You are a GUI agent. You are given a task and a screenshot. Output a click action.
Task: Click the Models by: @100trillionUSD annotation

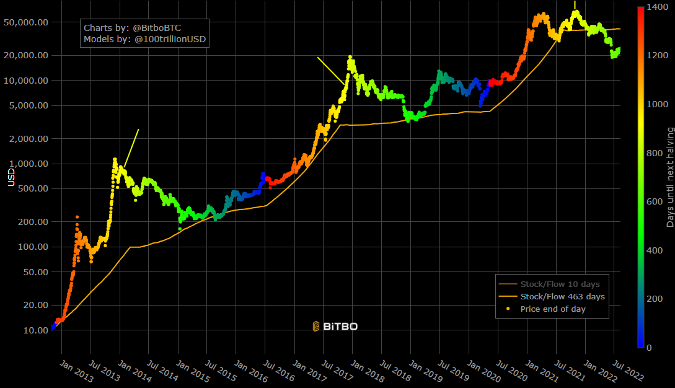pos(144,39)
